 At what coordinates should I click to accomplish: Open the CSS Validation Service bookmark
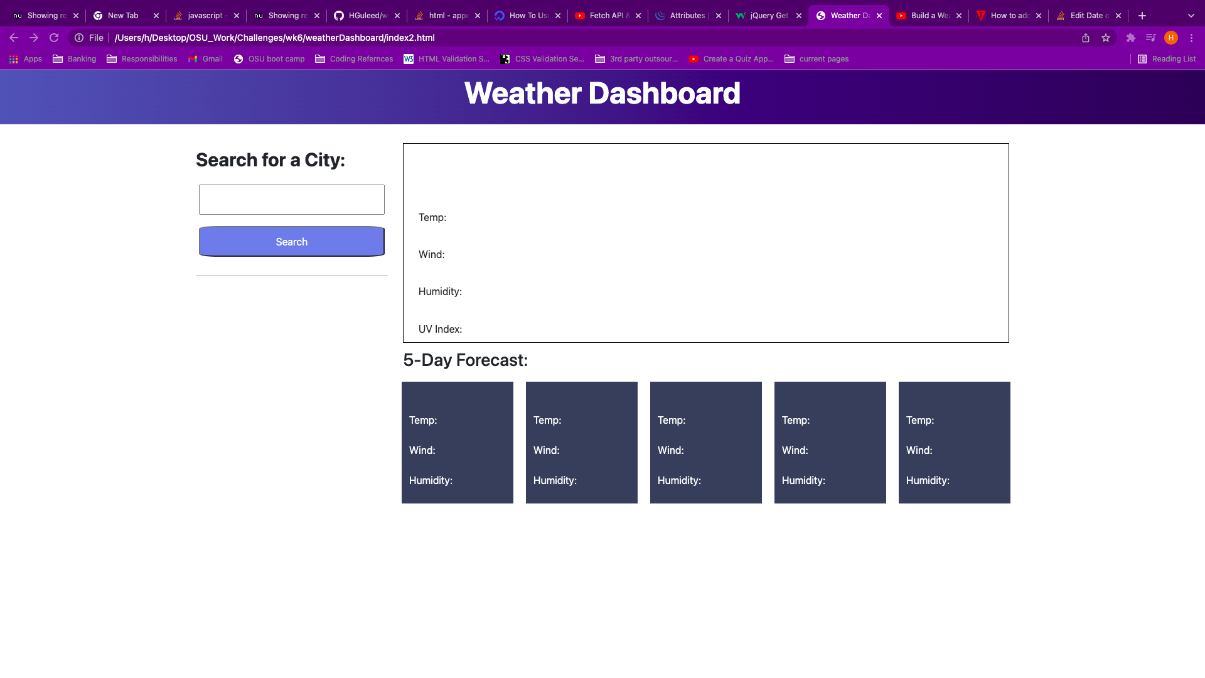(x=542, y=58)
